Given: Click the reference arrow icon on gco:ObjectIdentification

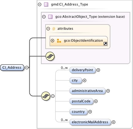Looking at the screenshot, I should (105, 44).
